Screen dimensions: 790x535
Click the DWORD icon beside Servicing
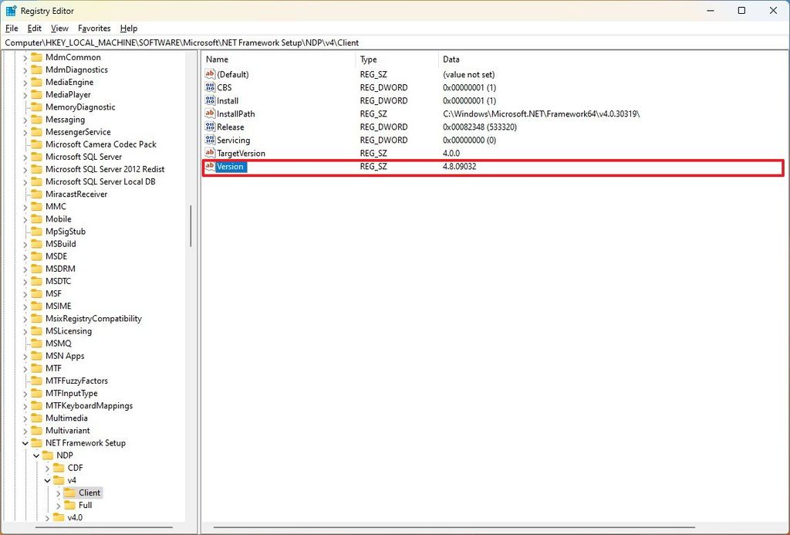[x=211, y=140]
